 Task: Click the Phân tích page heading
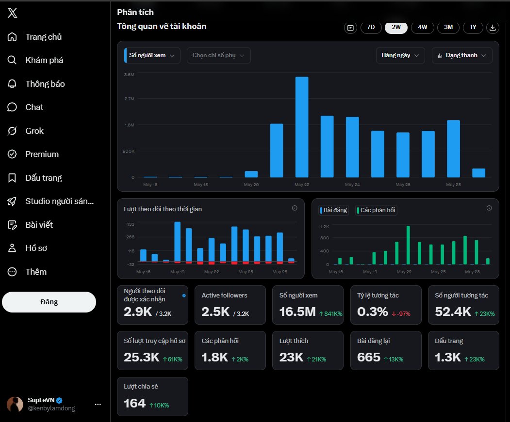[135, 12]
